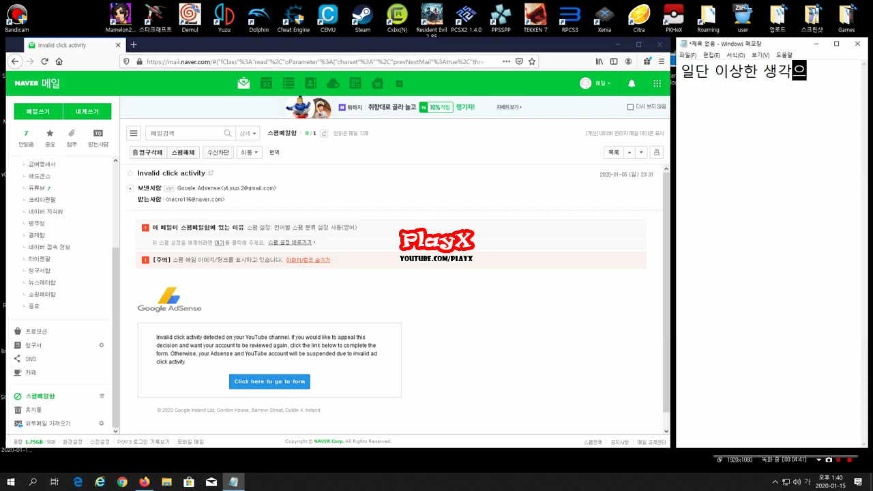Click the 수신차단 block button
The image size is (873, 491).
218,153
